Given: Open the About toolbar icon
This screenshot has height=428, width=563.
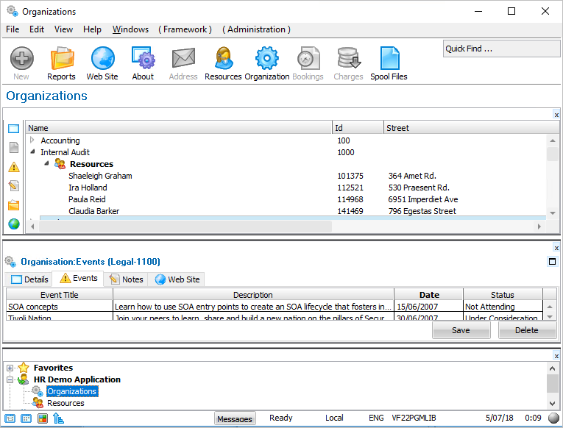Looking at the screenshot, I should tap(143, 63).
